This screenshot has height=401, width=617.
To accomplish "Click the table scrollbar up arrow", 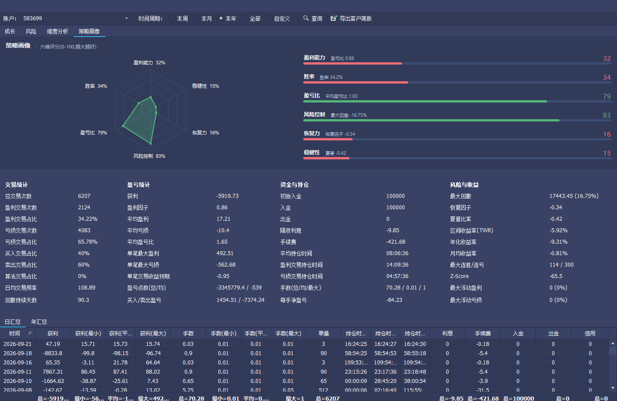I will coord(613,343).
